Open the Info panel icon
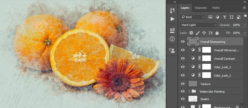Viewport: 248px width, 108px height. [172, 39]
